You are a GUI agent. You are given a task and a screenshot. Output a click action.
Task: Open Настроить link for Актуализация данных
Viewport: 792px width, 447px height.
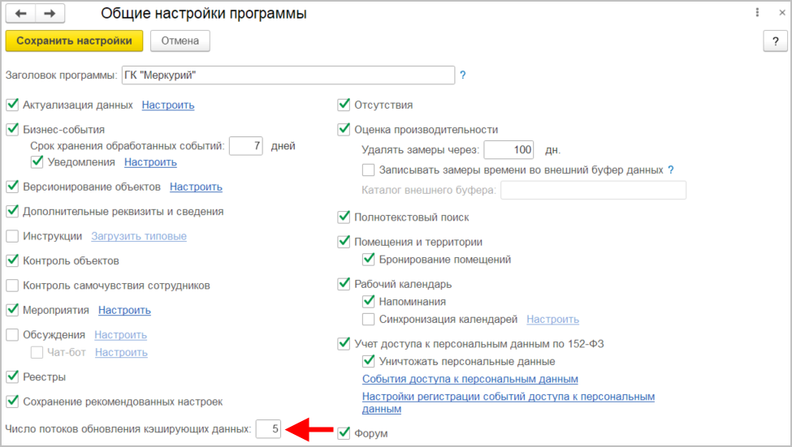tap(168, 105)
